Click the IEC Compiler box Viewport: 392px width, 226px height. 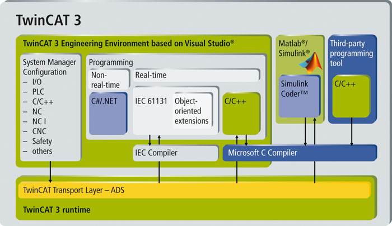point(176,153)
